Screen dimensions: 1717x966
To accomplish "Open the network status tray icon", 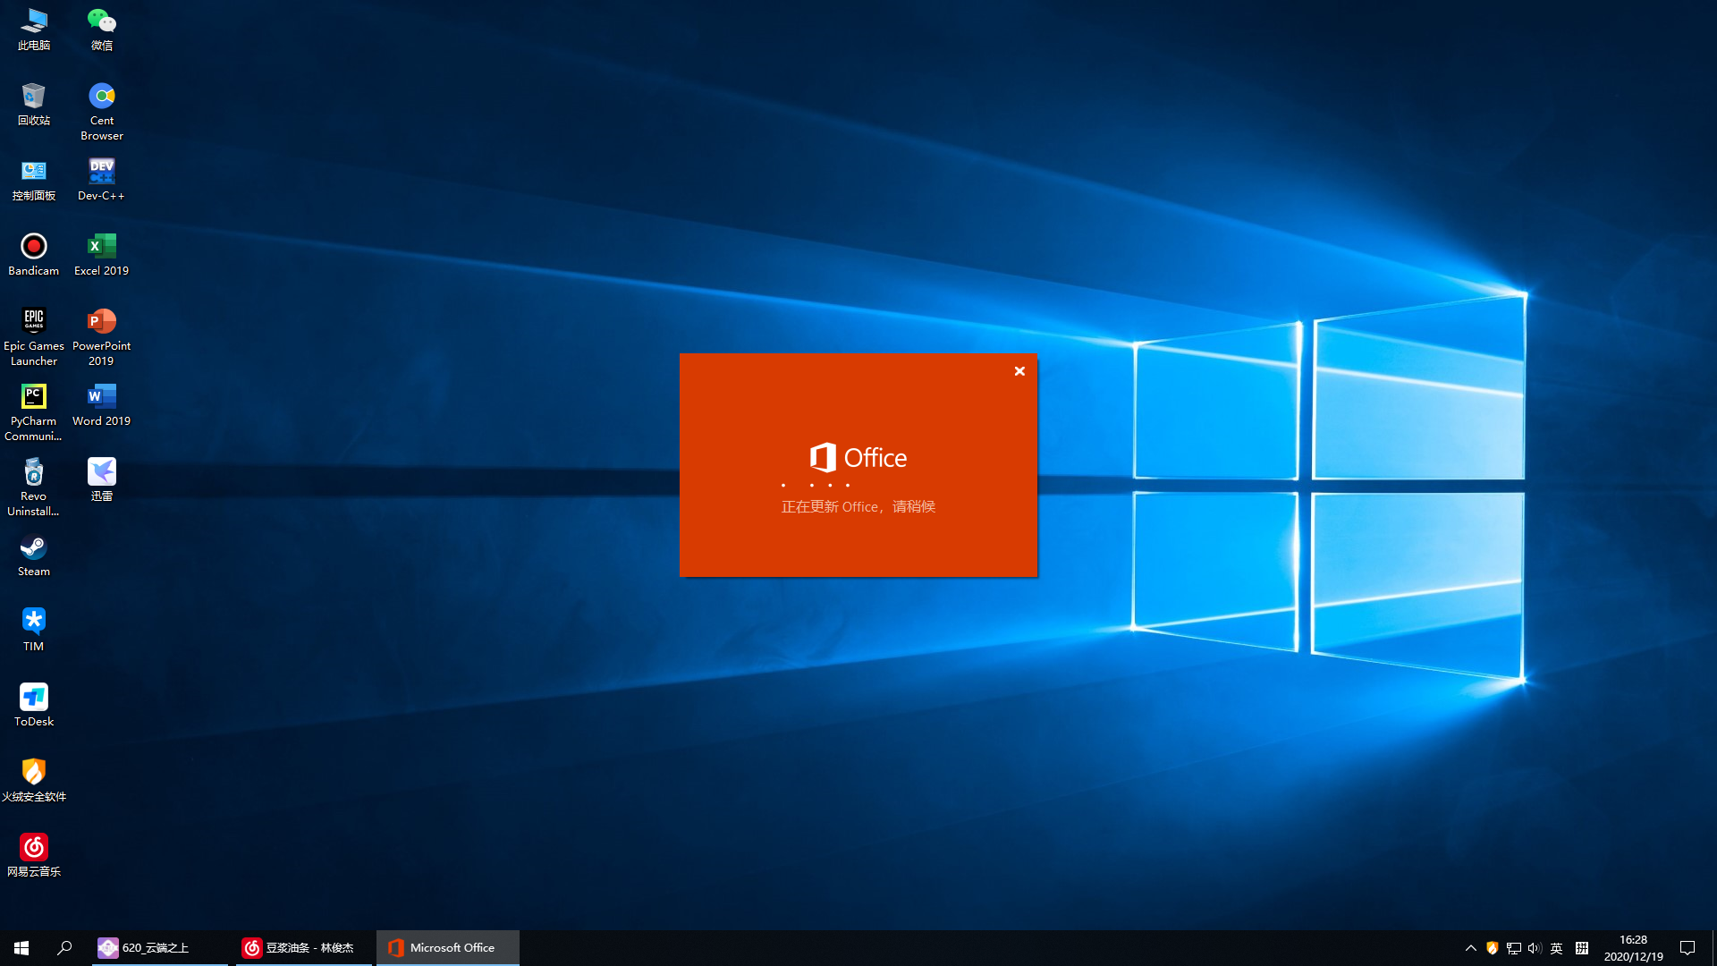I will point(1514,948).
